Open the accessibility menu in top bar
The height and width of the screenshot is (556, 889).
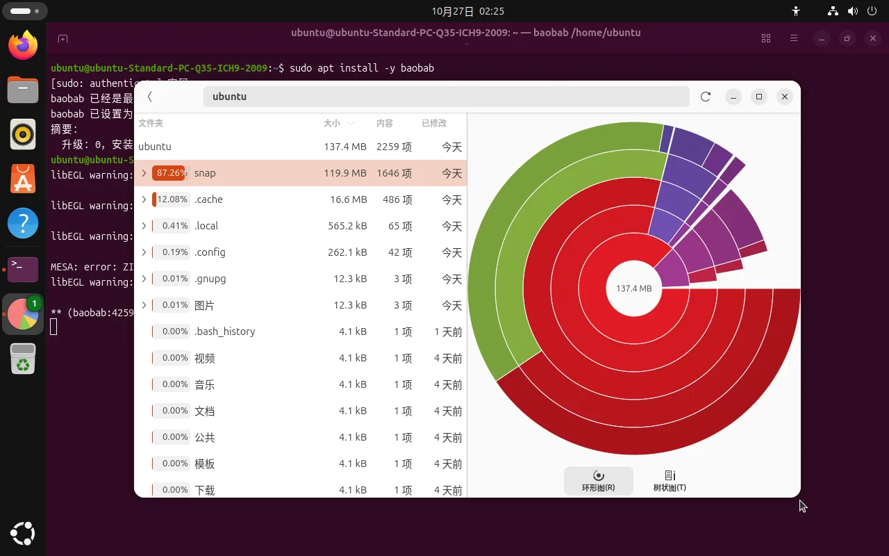[x=796, y=11]
